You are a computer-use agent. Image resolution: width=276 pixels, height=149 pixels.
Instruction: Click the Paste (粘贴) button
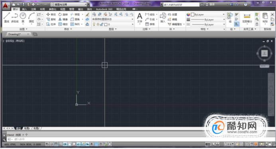click(265, 18)
